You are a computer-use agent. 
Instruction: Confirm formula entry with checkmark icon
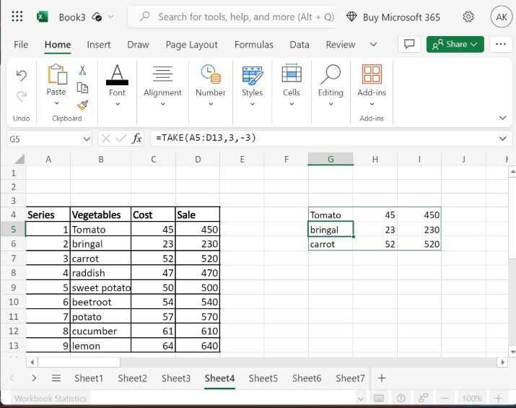(121, 139)
